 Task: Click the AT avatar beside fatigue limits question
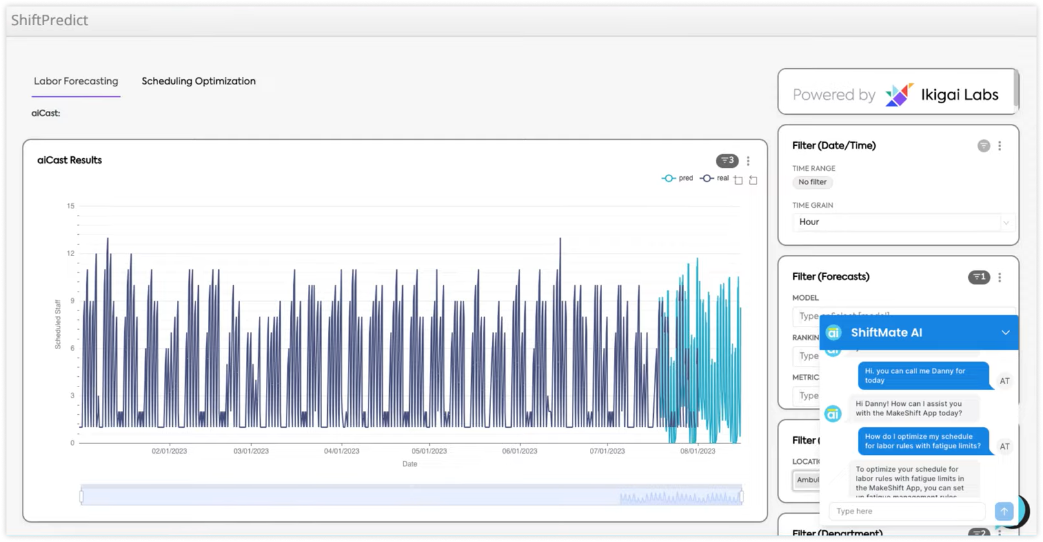[x=1005, y=447]
